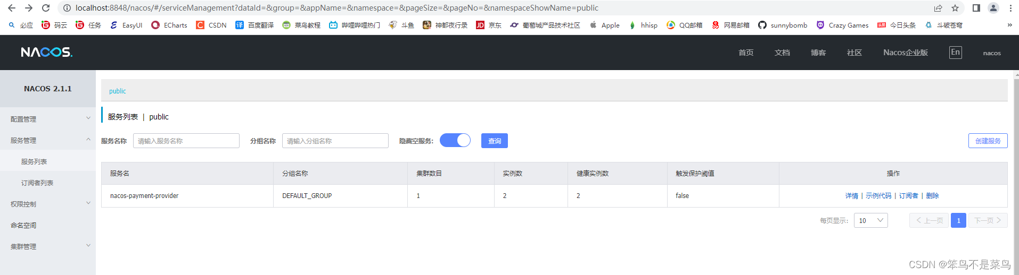Open 命名空间 in sidebar

coord(48,225)
